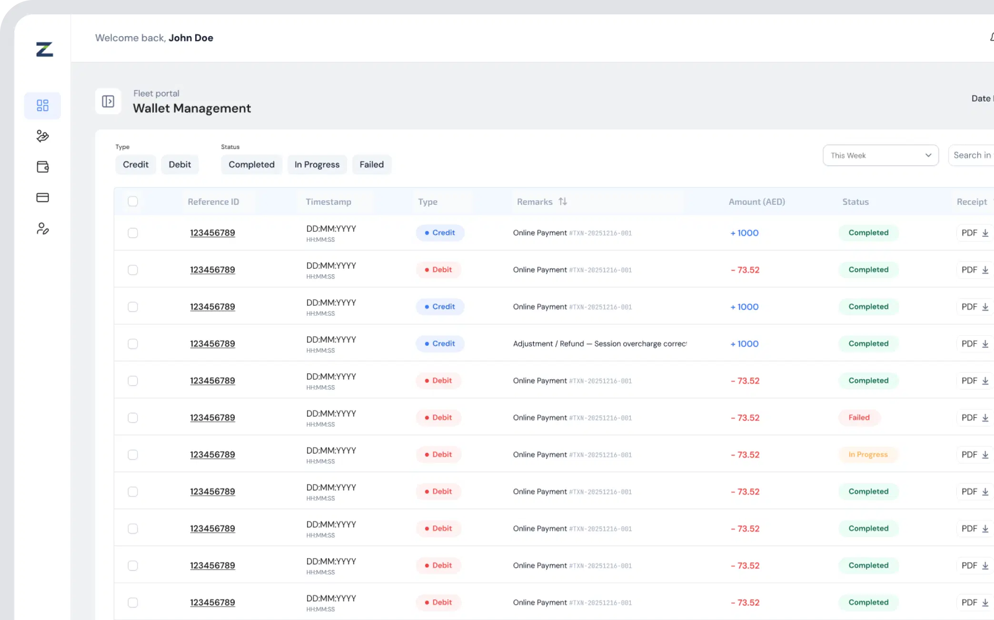Click the Remarks column header label

535,202
